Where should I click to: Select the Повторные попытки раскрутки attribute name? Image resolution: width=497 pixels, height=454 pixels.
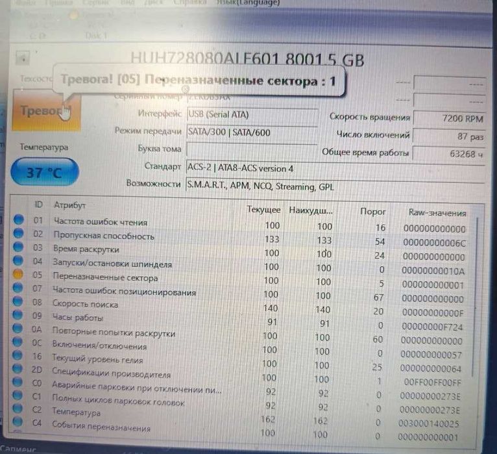114,332
